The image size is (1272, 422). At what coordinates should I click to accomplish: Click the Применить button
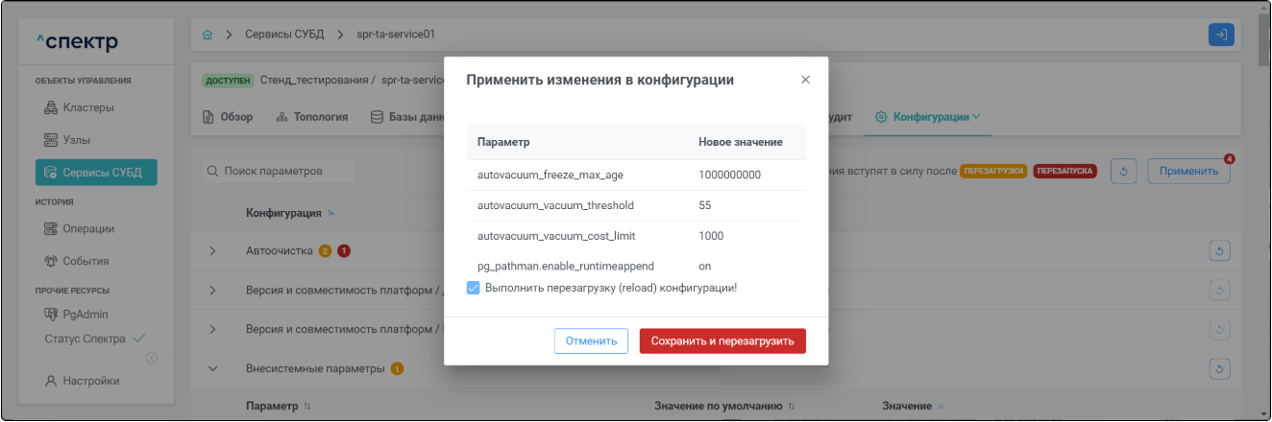point(1188,172)
